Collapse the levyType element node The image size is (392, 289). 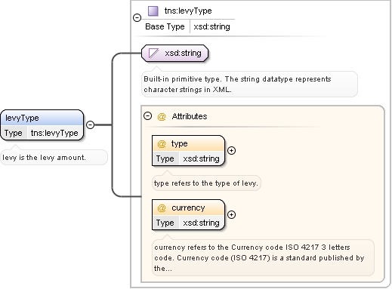(90, 125)
